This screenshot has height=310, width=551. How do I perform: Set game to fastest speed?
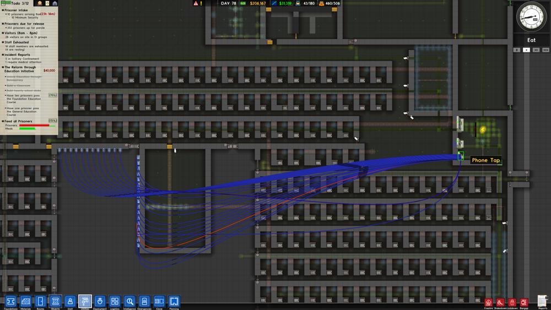pyautogui.click(x=545, y=50)
